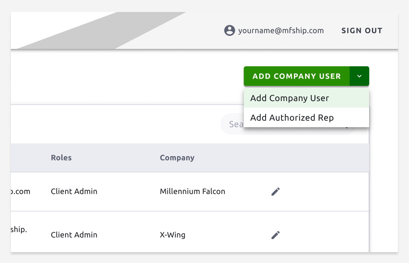Click the user account avatar icon
The height and width of the screenshot is (263, 409).
229,30
